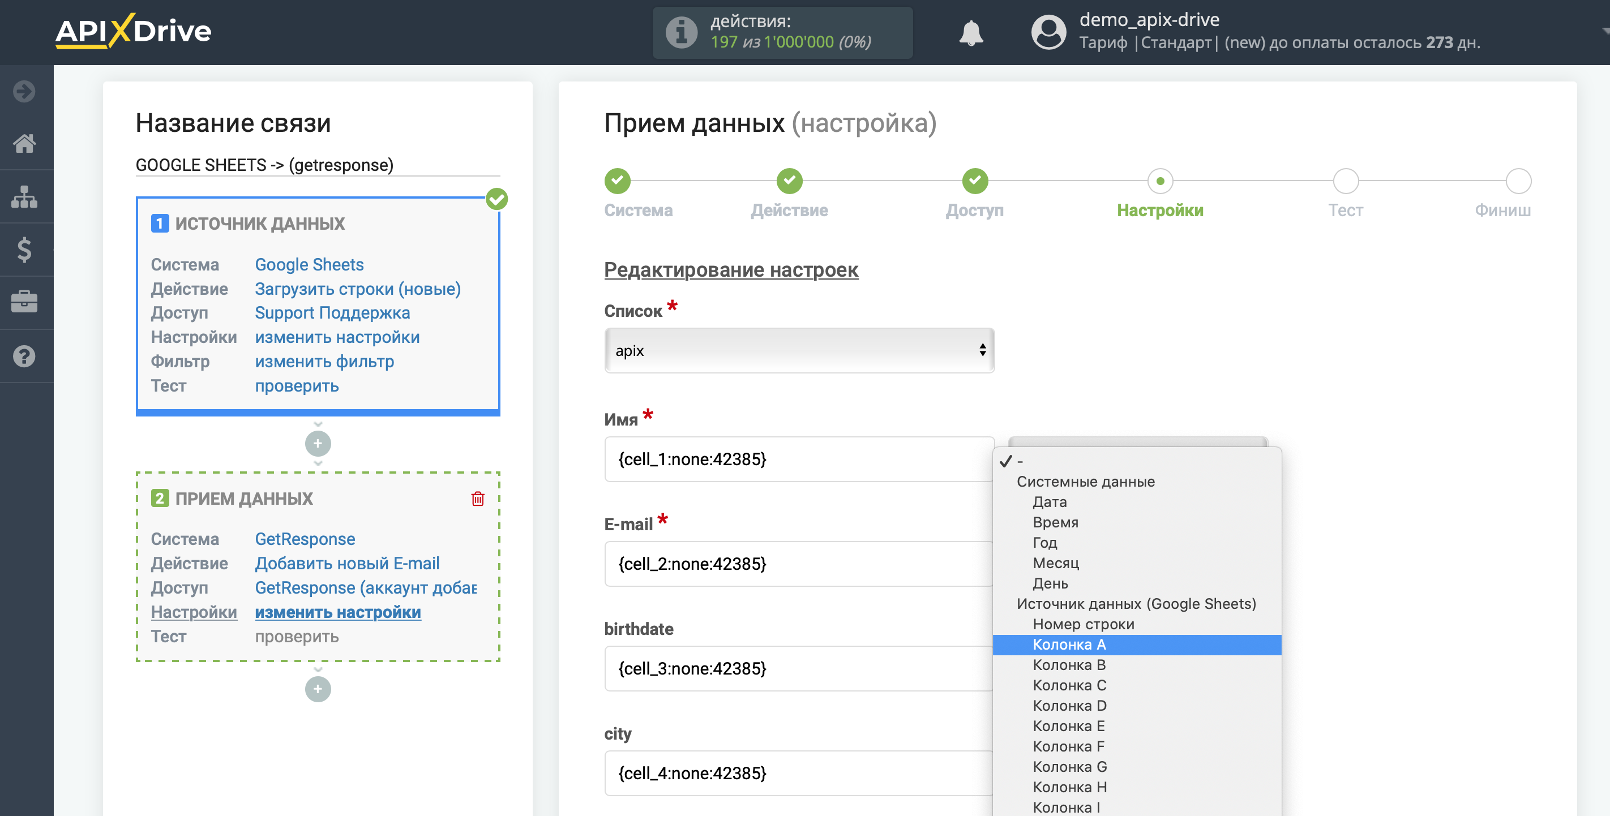Click source's проверить test link
Screen dimensions: 1610x816
(296, 386)
